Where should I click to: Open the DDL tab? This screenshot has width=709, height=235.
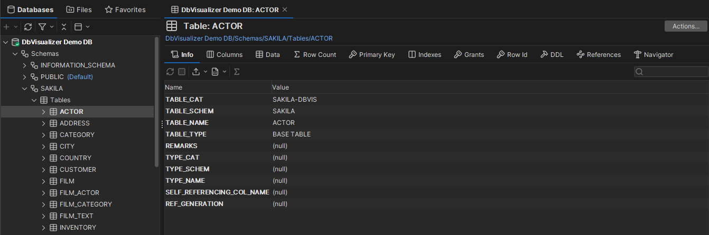(552, 54)
